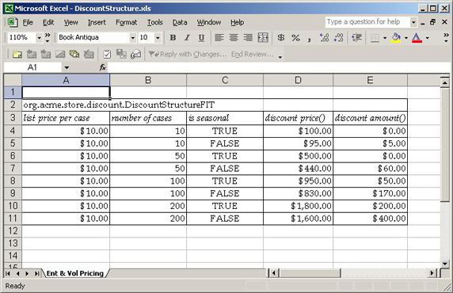This screenshot has width=453, height=293.
Task: Click Decrease Decimal icon
Action: point(338,37)
